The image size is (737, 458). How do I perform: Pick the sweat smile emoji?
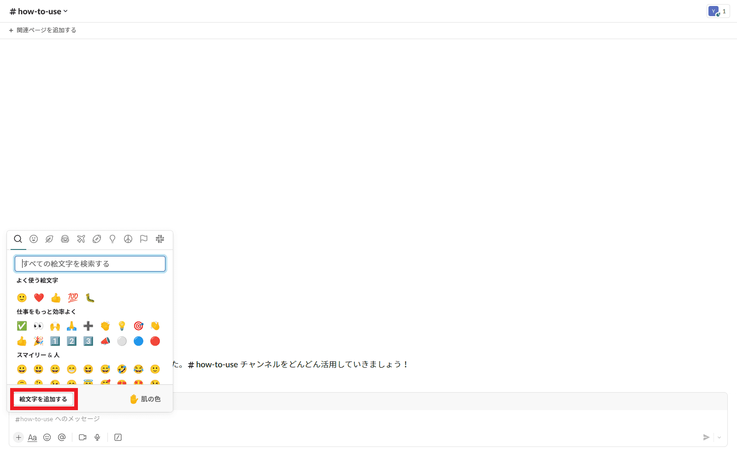point(105,369)
